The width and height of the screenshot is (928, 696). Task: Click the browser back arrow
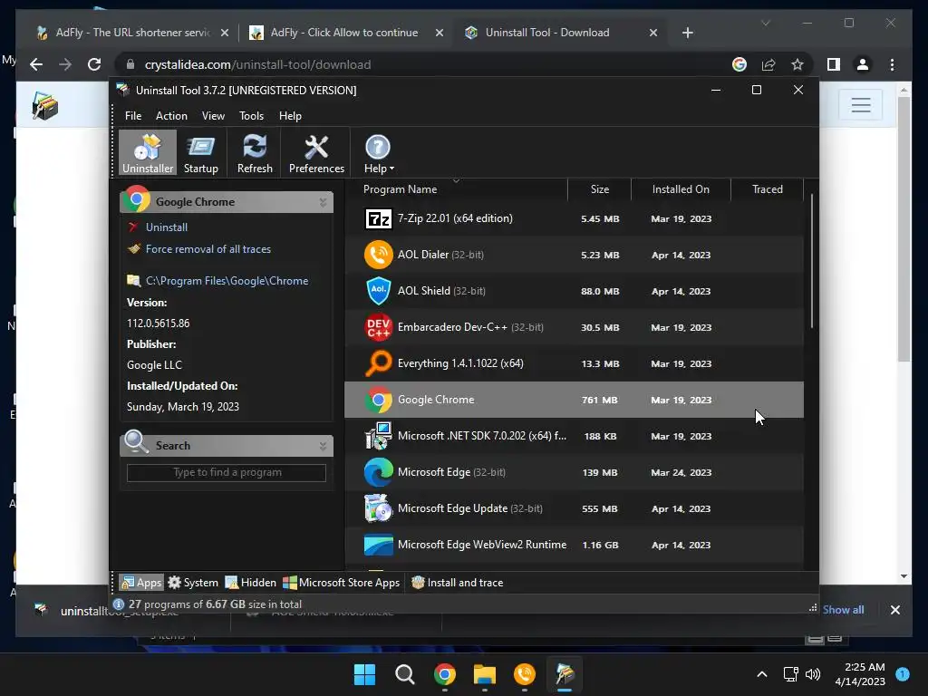pos(36,64)
